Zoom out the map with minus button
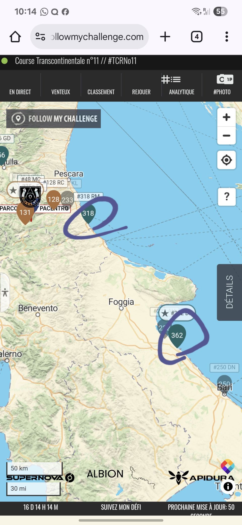This screenshot has height=525, width=242. pyautogui.click(x=226, y=136)
